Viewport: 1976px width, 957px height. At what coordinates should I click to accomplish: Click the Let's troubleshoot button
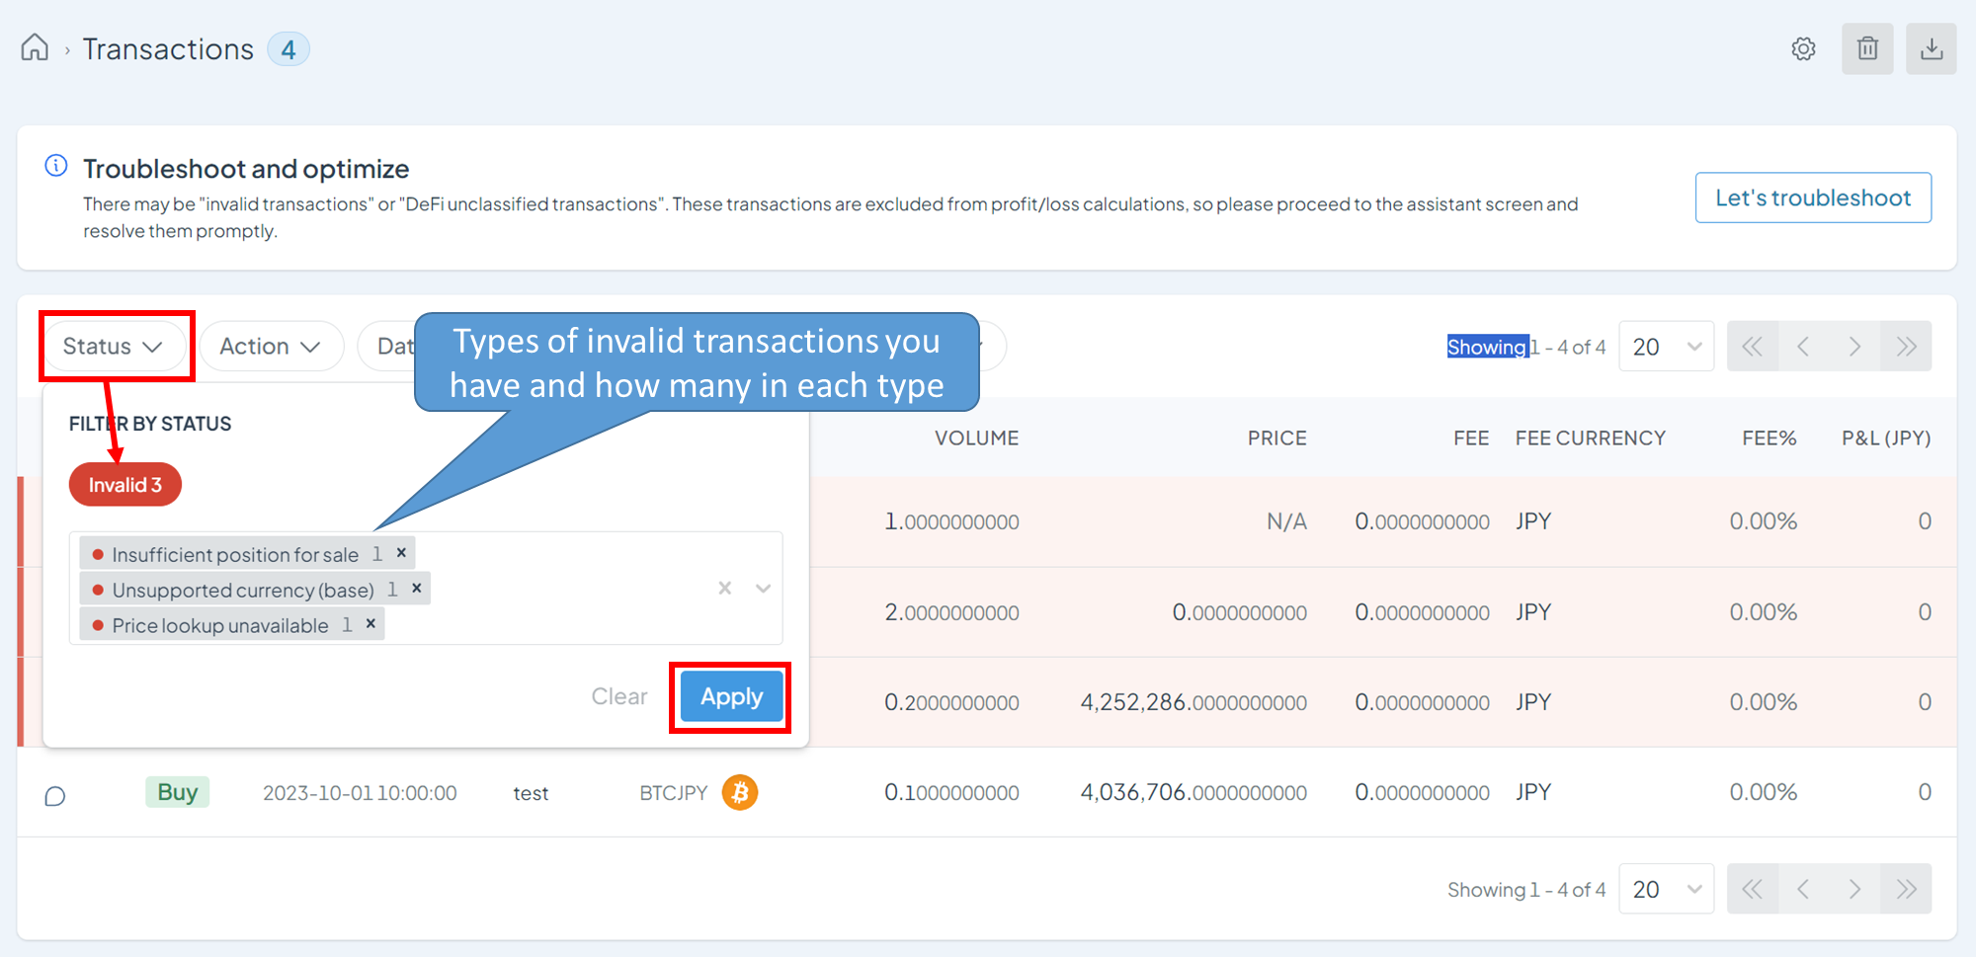pyautogui.click(x=1813, y=198)
